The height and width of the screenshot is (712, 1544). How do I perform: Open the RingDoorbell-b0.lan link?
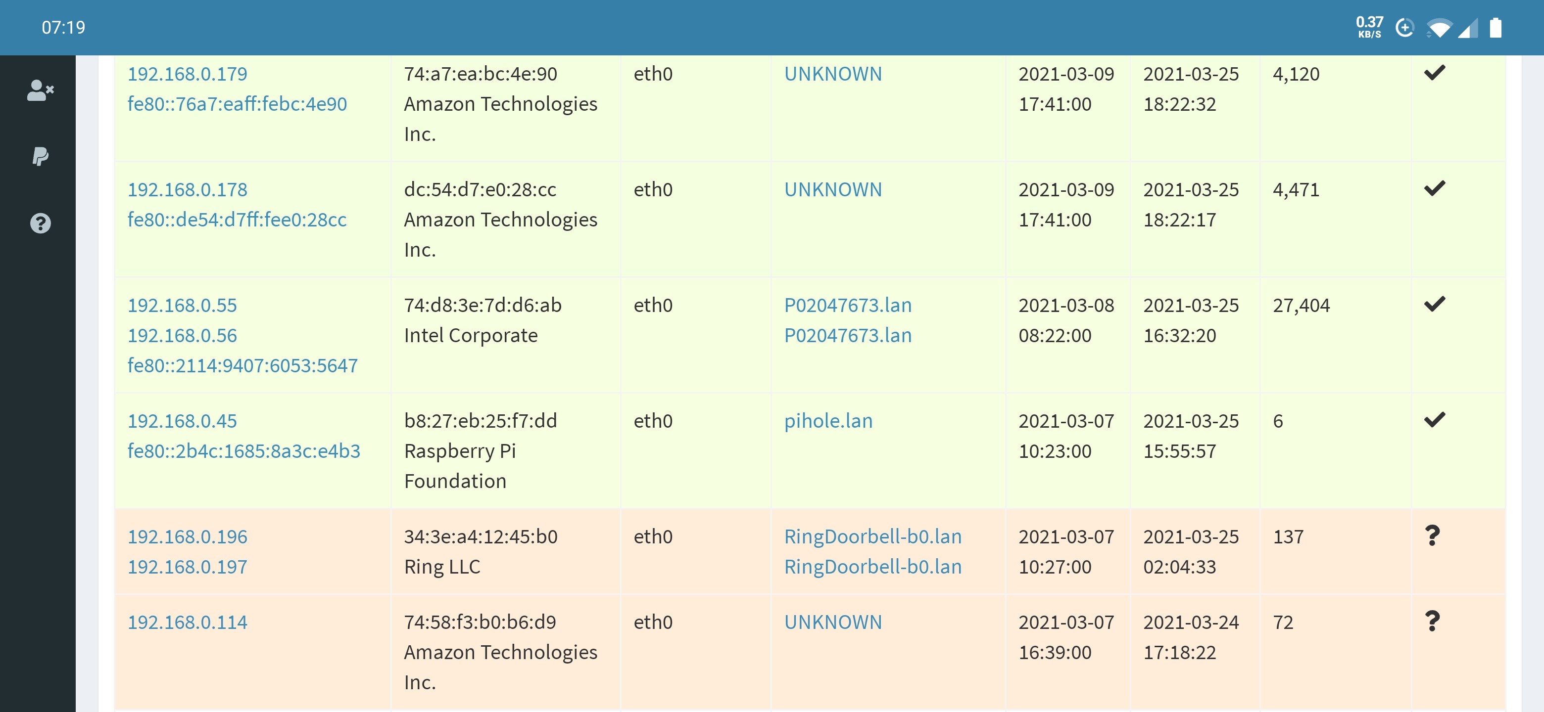(872, 536)
